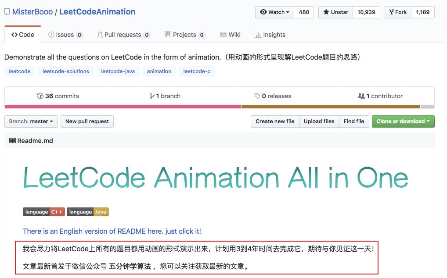View the 10,939 stargazers count
Screen dimensions: 447x278
366,12
